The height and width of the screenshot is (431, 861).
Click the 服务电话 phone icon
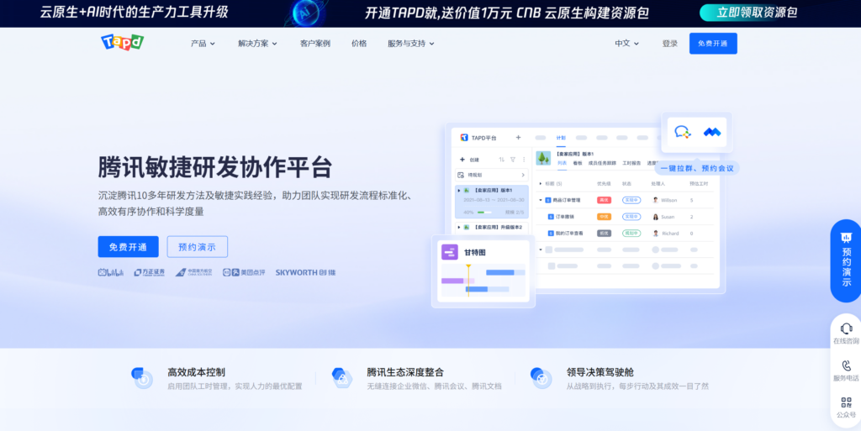pos(846,365)
